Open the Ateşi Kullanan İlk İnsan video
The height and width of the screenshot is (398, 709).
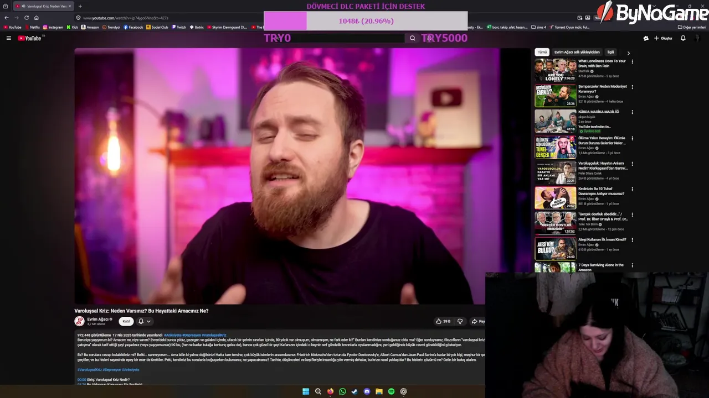[x=555, y=249]
